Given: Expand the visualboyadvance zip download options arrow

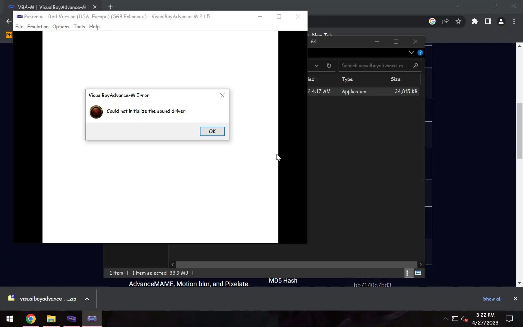Looking at the screenshot, I should pos(87,299).
